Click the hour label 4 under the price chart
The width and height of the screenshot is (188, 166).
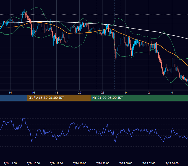point(172,93)
